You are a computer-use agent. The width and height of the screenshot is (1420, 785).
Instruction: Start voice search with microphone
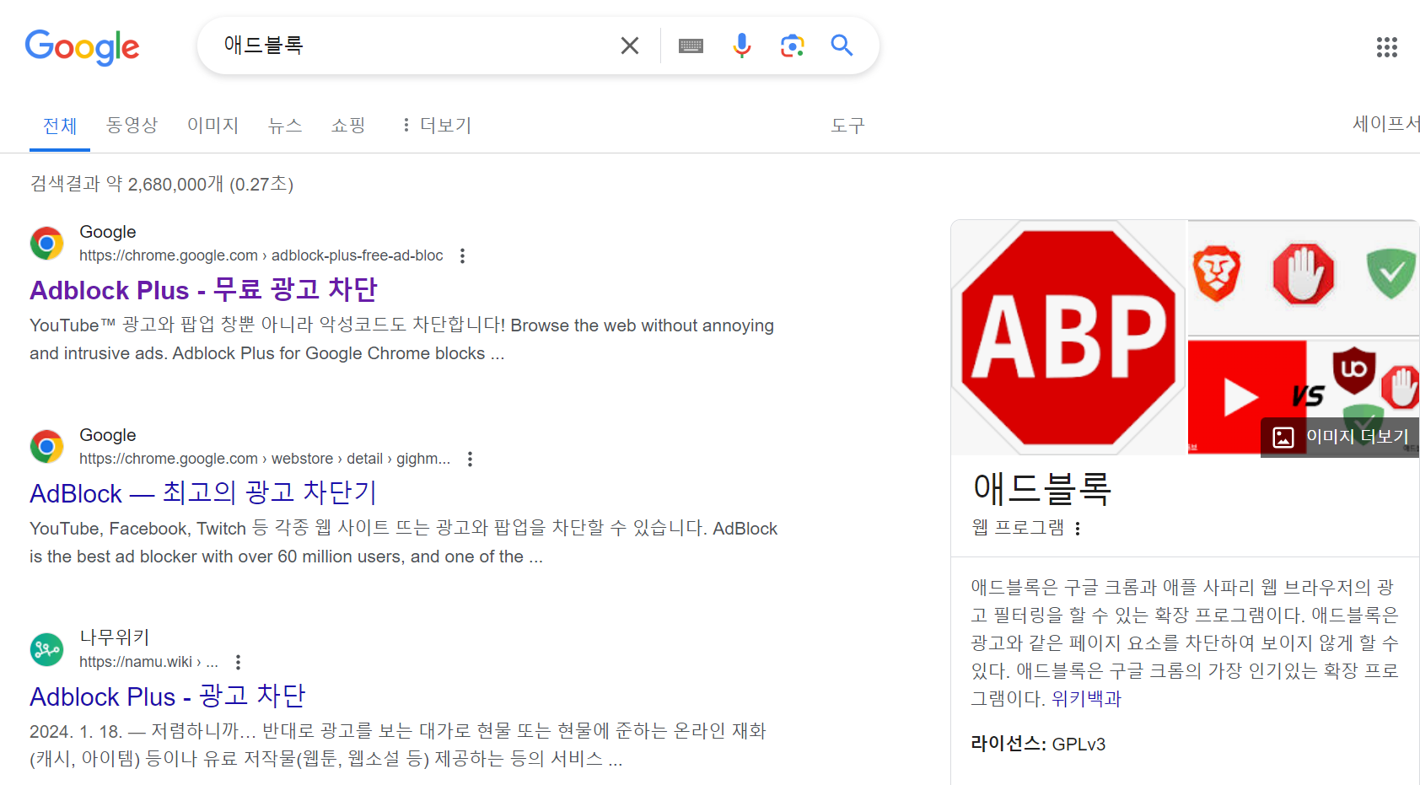[742, 46]
